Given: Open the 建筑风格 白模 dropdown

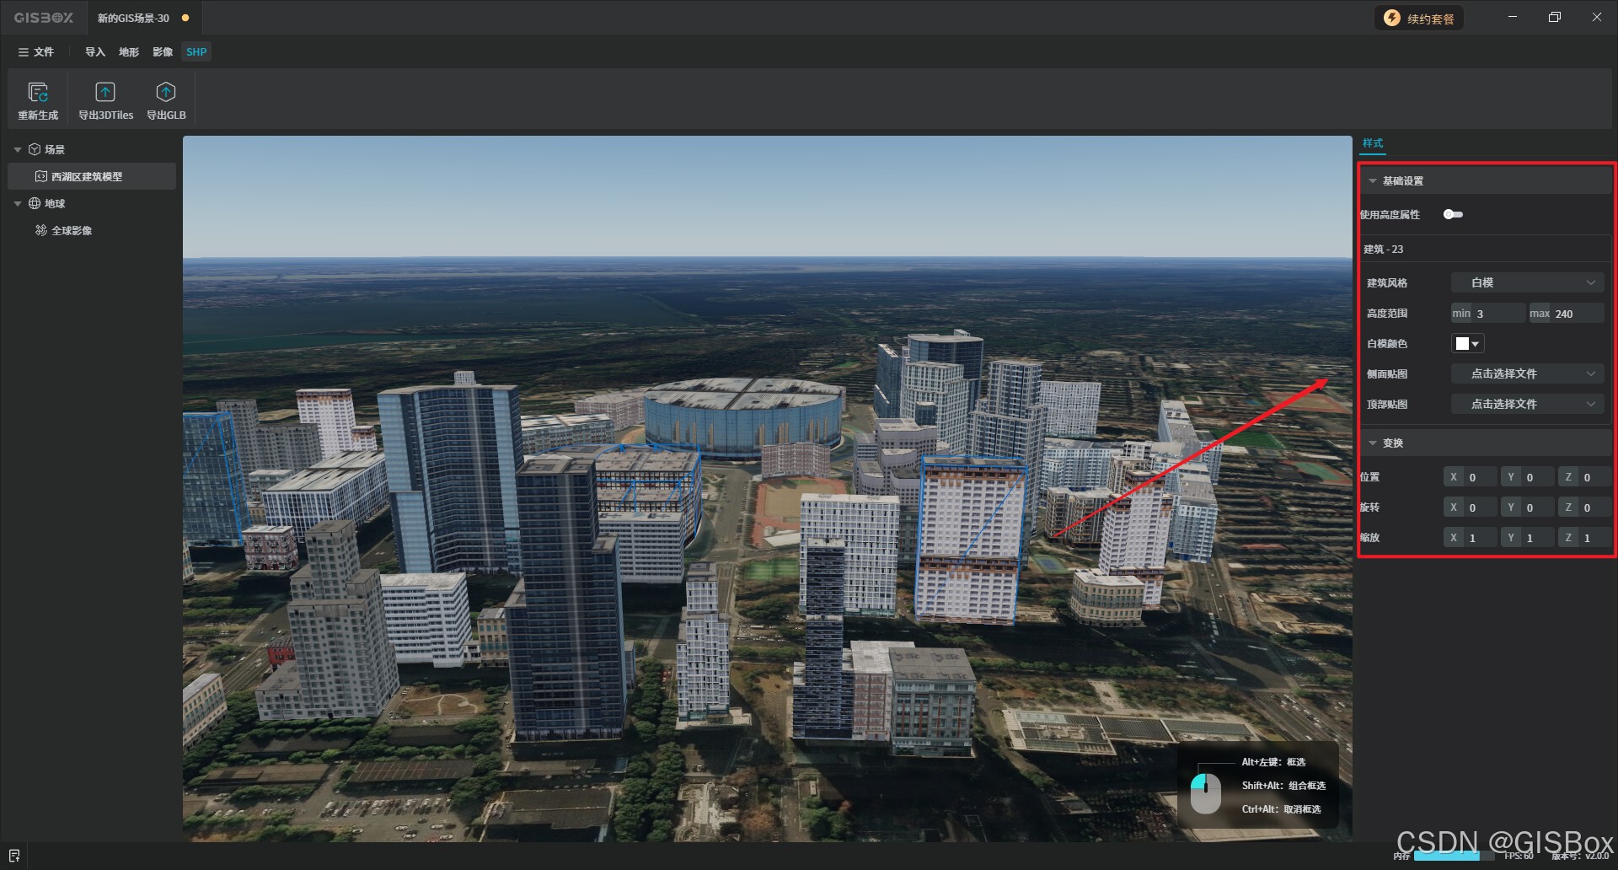Looking at the screenshot, I should tap(1527, 282).
